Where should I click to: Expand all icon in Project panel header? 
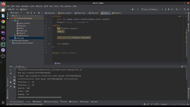coord(31,13)
